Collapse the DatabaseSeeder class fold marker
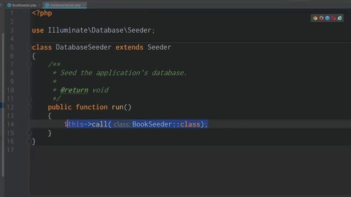Image resolution: width=351 pixels, height=197 pixels. [x=29, y=48]
